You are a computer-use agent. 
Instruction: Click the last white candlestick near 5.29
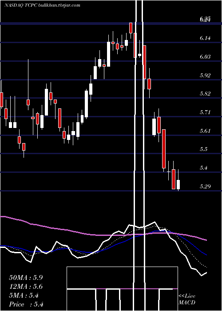tap(178, 184)
